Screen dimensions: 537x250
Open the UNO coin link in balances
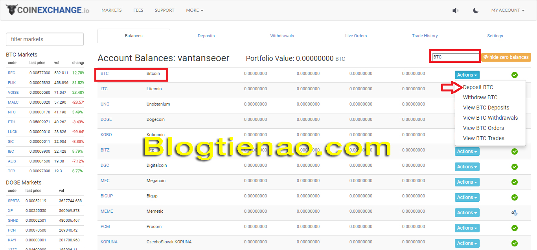coord(105,104)
